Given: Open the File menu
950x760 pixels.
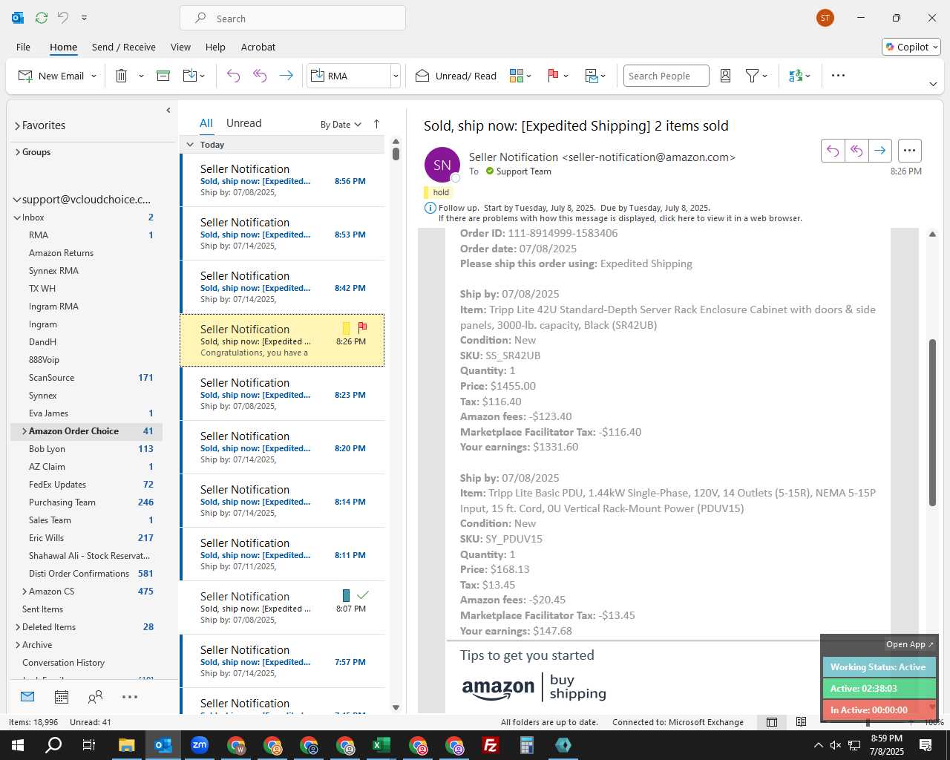Looking at the screenshot, I should pos(23,47).
